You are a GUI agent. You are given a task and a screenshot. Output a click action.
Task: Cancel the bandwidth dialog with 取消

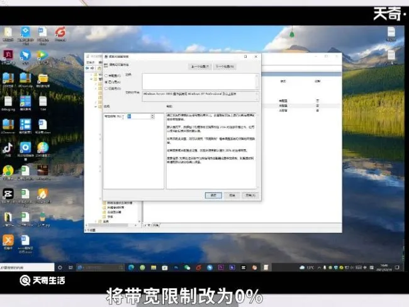point(232,196)
